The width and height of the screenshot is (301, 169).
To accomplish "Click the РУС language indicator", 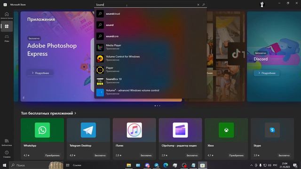I will (275, 165).
